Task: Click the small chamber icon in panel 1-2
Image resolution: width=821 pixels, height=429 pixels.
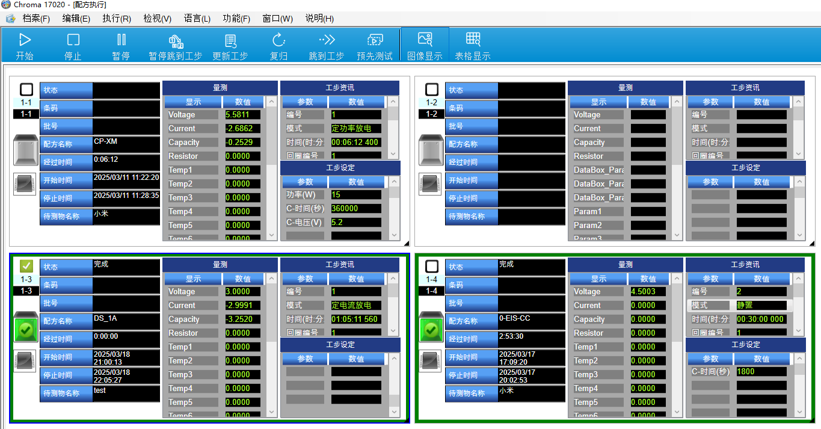Action: (430, 184)
